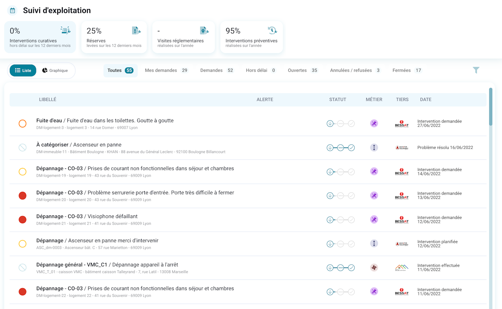Show the Hors délai requests
Screen dimensions: 502x309
point(261,70)
